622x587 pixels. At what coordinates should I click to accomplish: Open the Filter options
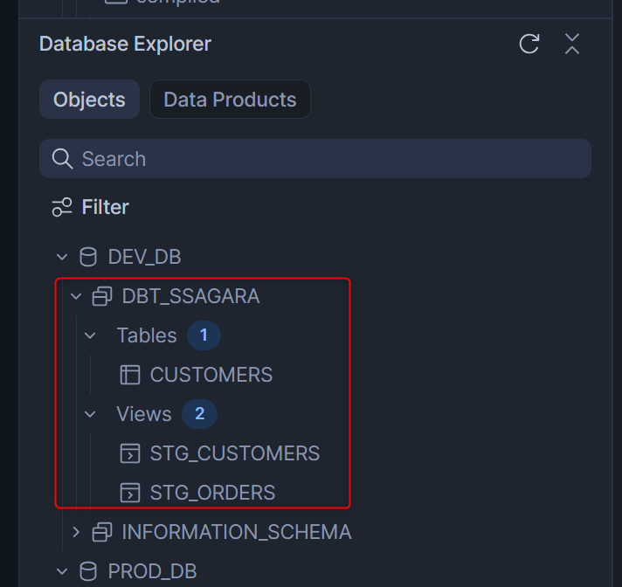pyautogui.click(x=105, y=207)
